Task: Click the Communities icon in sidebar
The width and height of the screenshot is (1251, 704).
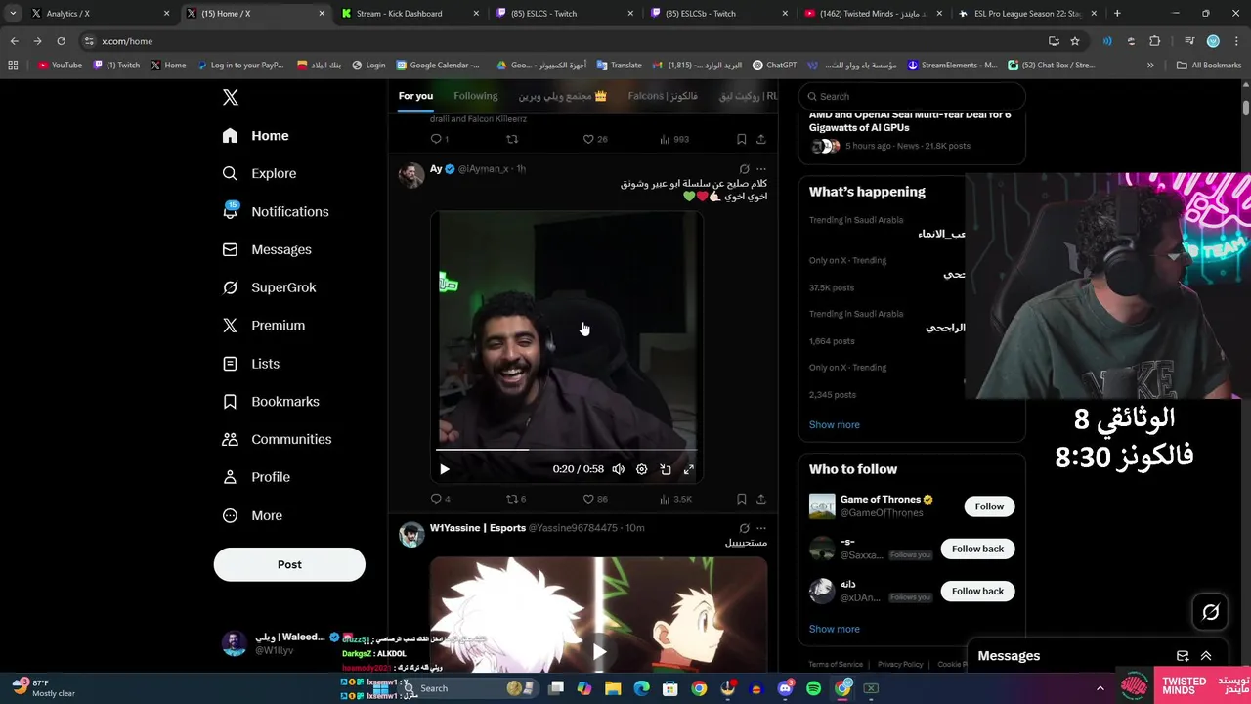Action: tap(230, 439)
